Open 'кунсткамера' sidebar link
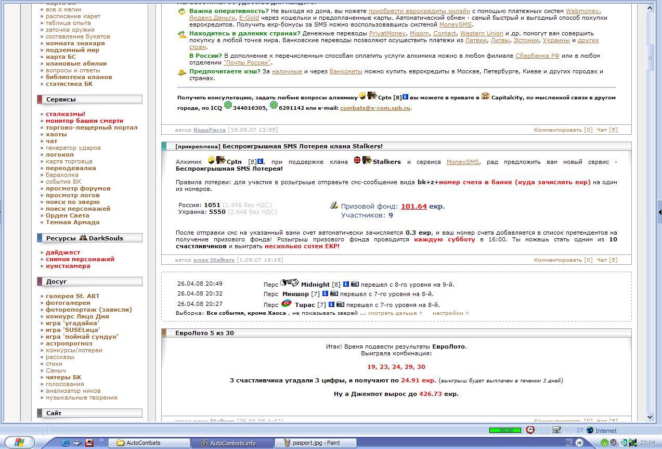The height and width of the screenshot is (449, 662). tap(68, 266)
